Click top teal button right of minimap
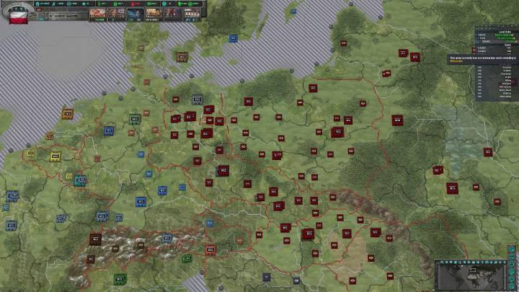Viewport: 519px width, 292px height. [512, 249]
